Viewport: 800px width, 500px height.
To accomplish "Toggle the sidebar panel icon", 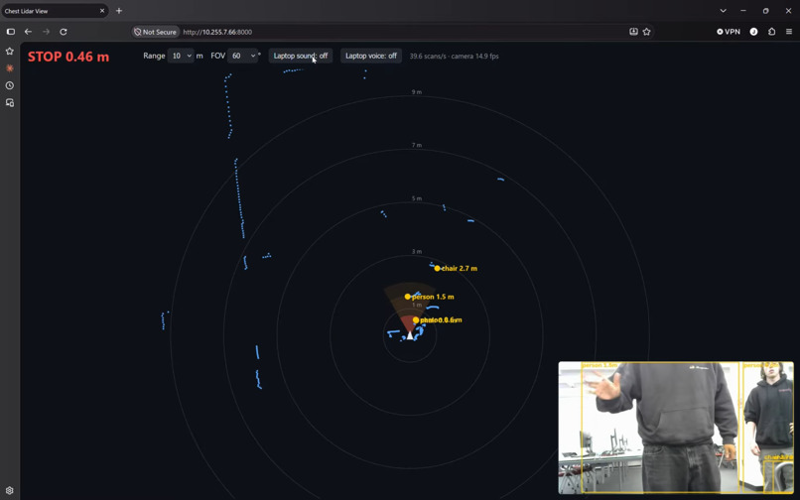I will 11,32.
